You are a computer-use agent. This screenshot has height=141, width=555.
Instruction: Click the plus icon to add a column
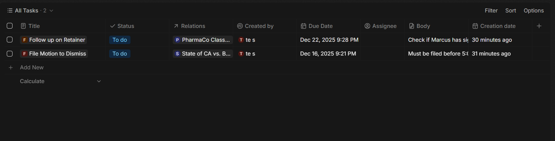[x=539, y=26]
